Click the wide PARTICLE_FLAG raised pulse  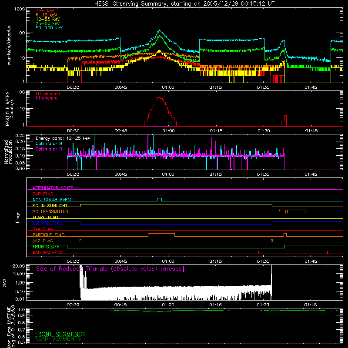pyautogui.click(x=161, y=234)
